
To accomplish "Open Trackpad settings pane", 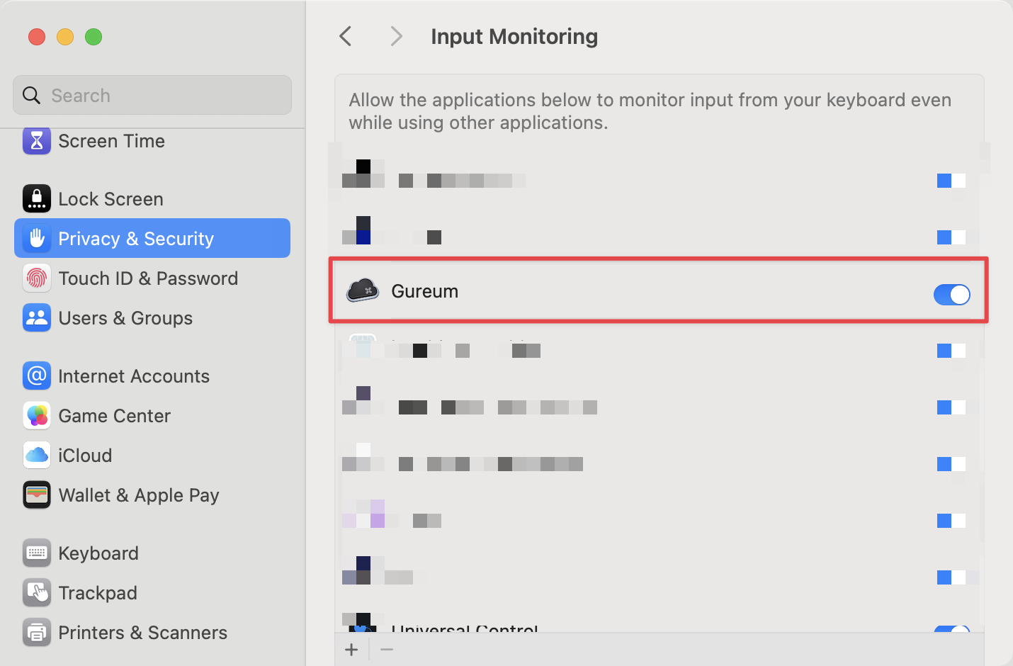I will [x=98, y=593].
